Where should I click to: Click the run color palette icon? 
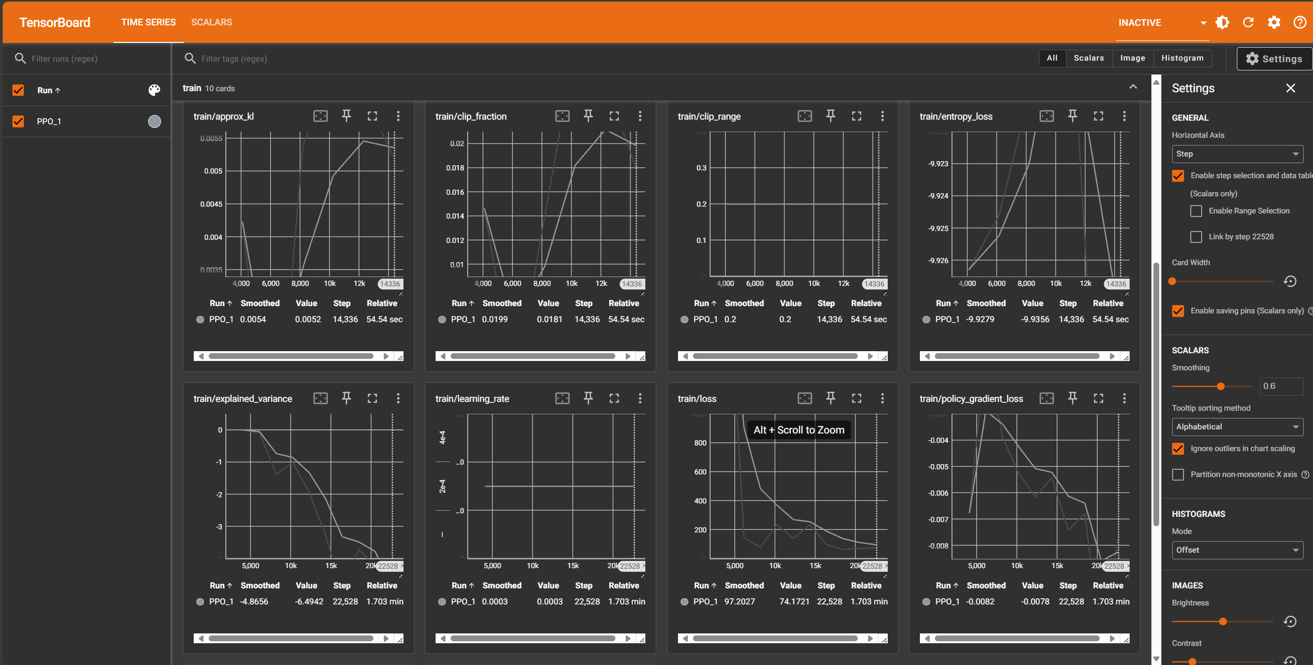154,90
